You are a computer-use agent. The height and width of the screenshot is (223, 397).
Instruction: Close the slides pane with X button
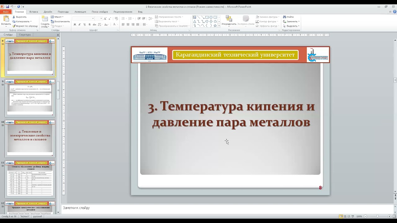[58, 35]
